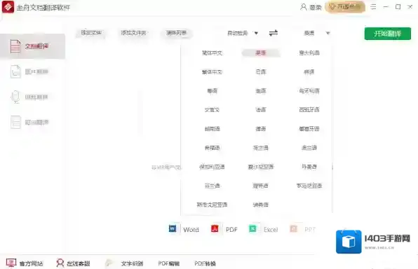Select 保加利亚语 in language list
This screenshot has height=269, width=418.
point(212,167)
